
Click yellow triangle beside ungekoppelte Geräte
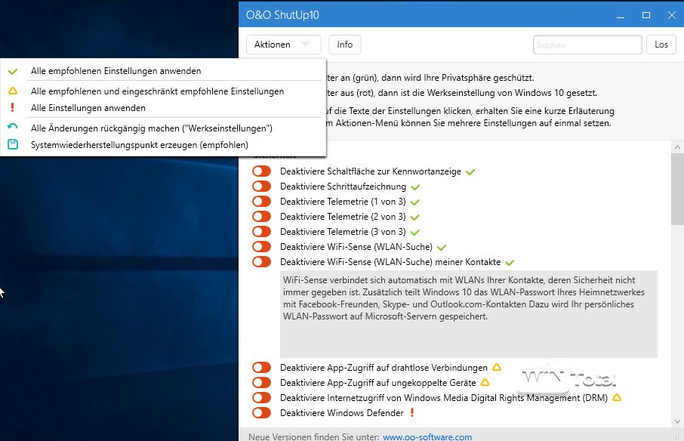[485, 383]
